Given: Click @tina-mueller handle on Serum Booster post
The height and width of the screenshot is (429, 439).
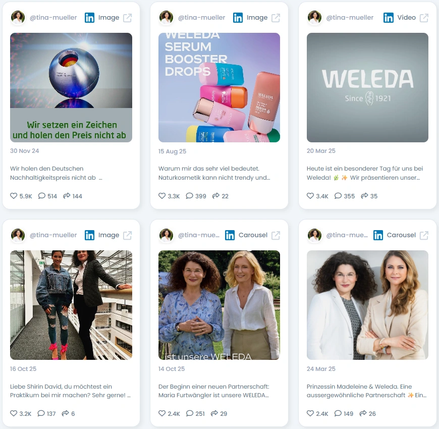Looking at the screenshot, I should (201, 18).
